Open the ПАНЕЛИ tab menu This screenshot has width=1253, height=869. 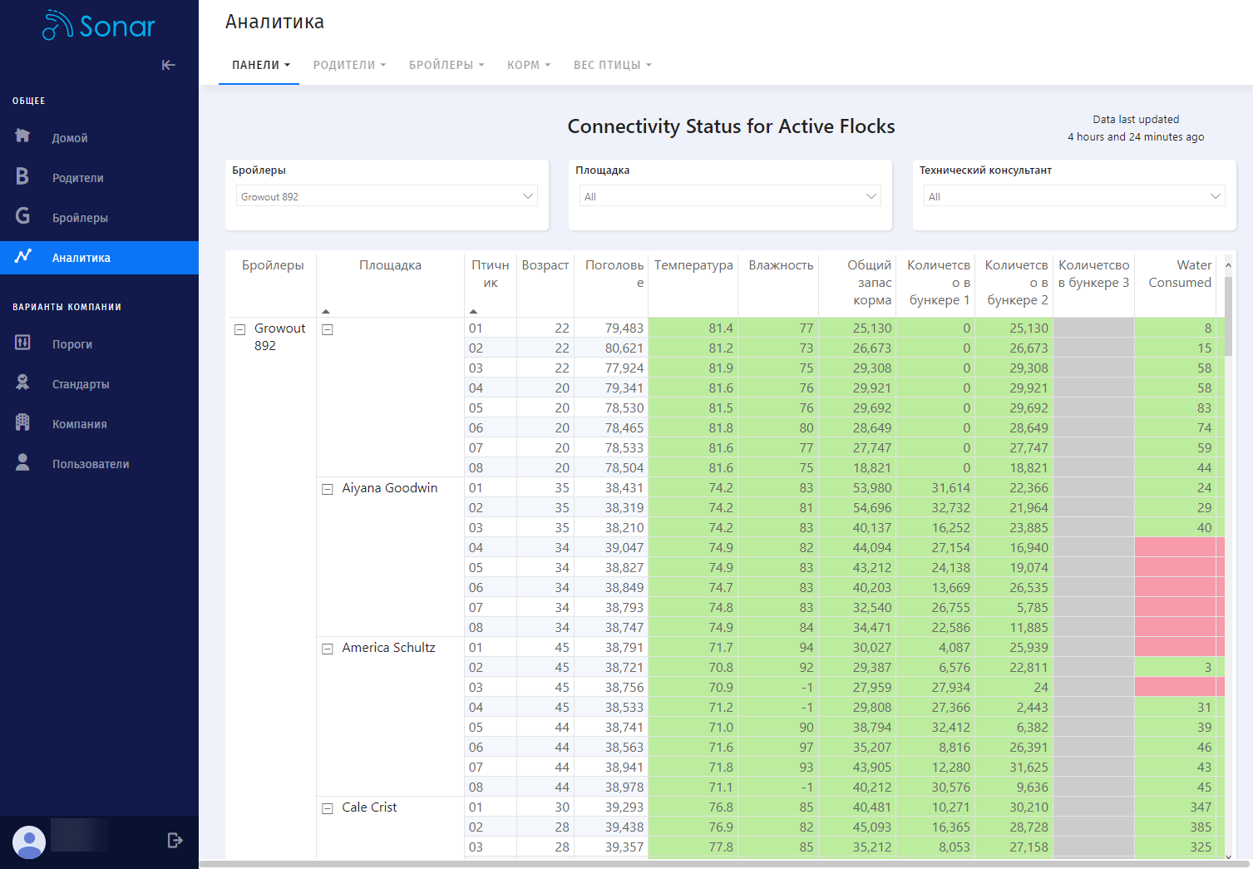pyautogui.click(x=260, y=65)
